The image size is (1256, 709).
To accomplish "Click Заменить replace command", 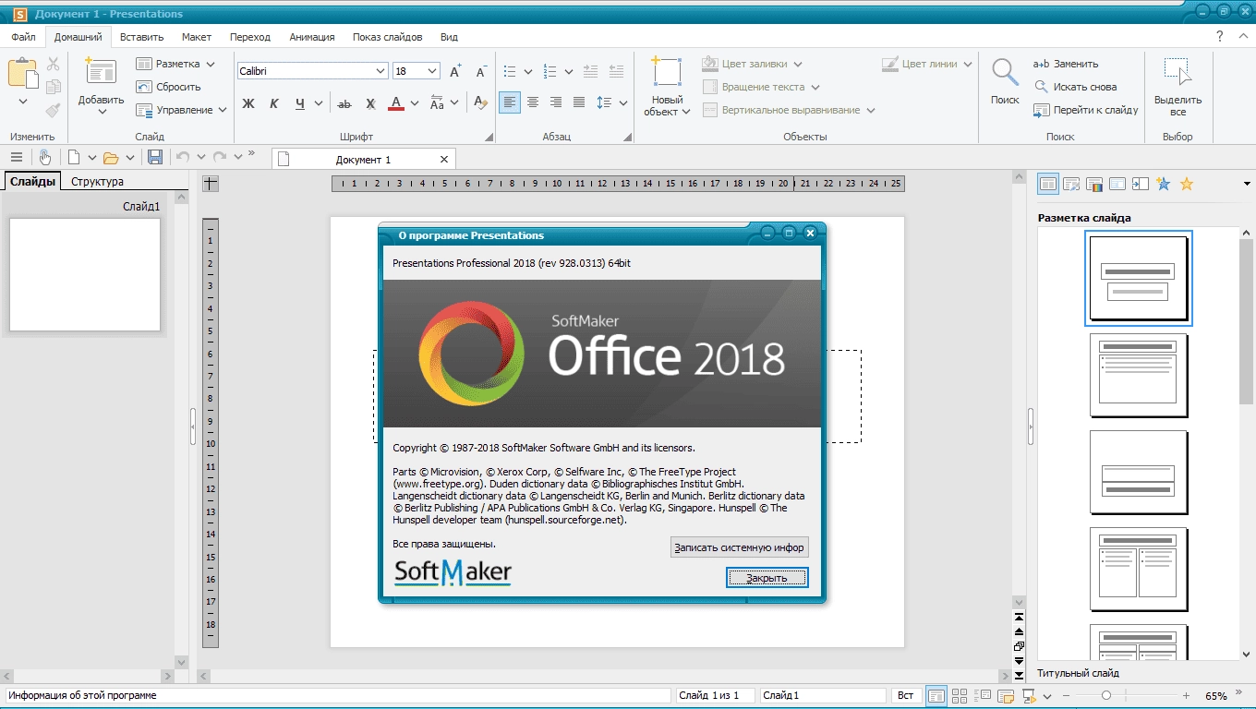I will pos(1066,64).
